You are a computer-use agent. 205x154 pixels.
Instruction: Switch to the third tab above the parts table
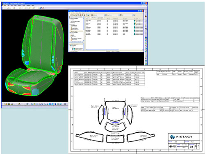[100, 17]
